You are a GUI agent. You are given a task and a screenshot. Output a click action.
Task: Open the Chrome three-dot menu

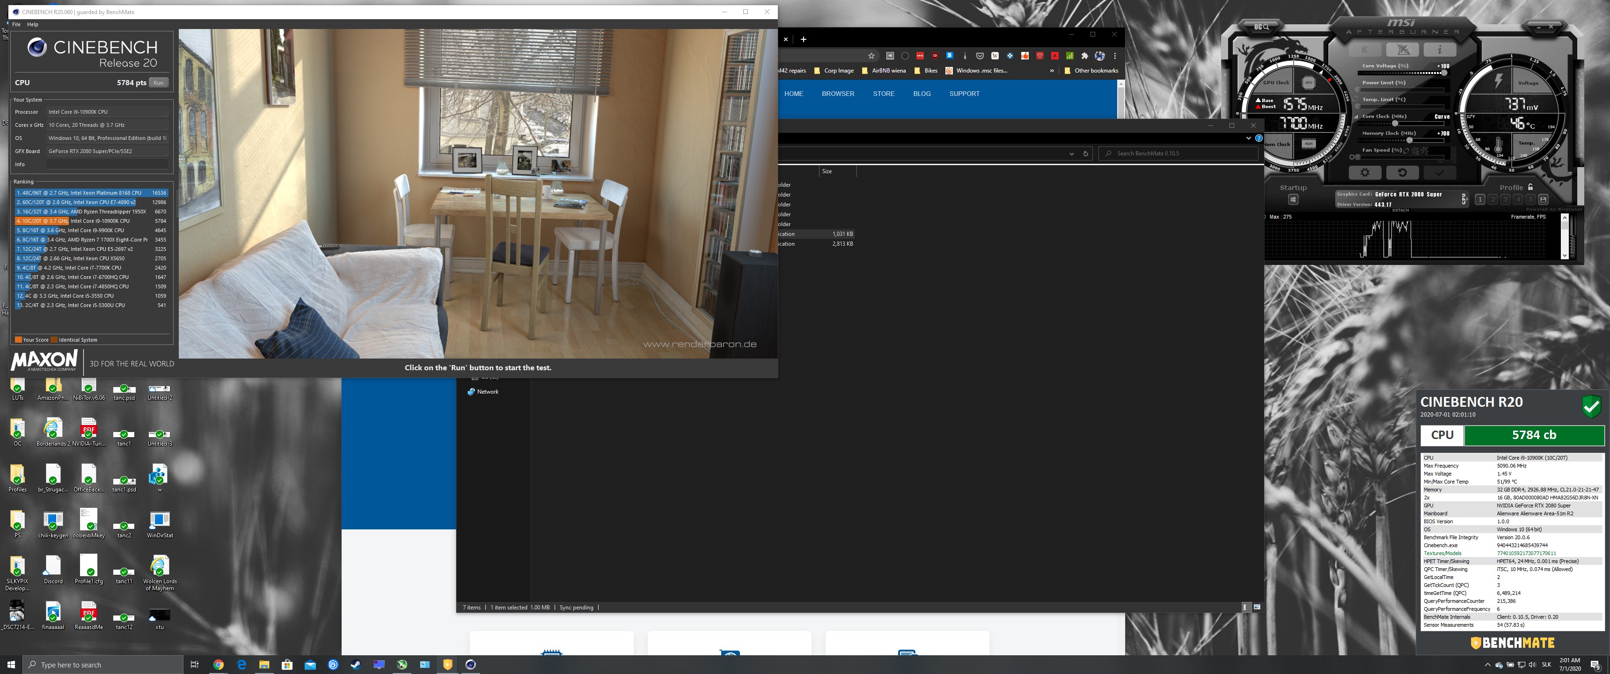(x=1114, y=56)
